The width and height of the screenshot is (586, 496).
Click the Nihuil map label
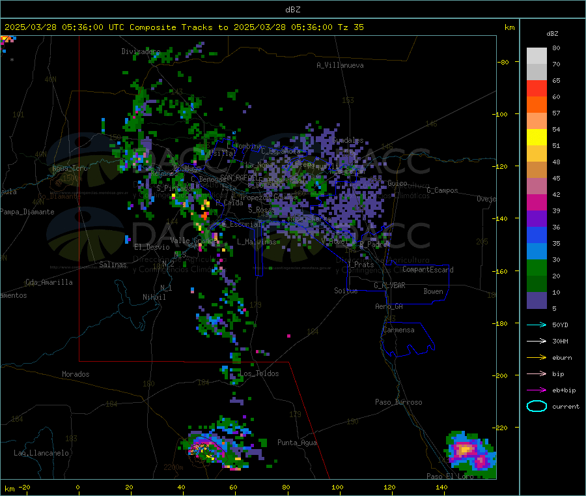coord(154,297)
